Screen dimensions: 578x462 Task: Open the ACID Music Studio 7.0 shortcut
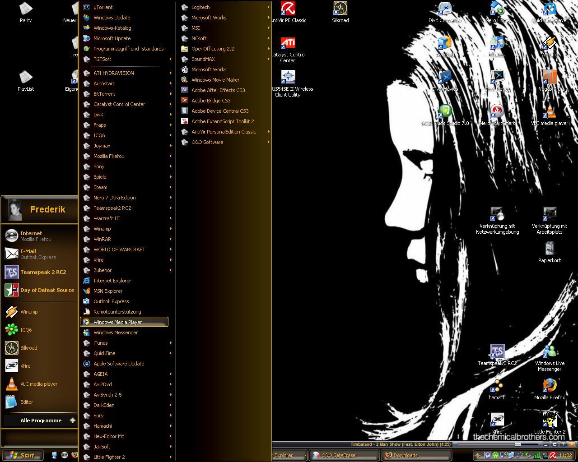pyautogui.click(x=445, y=112)
